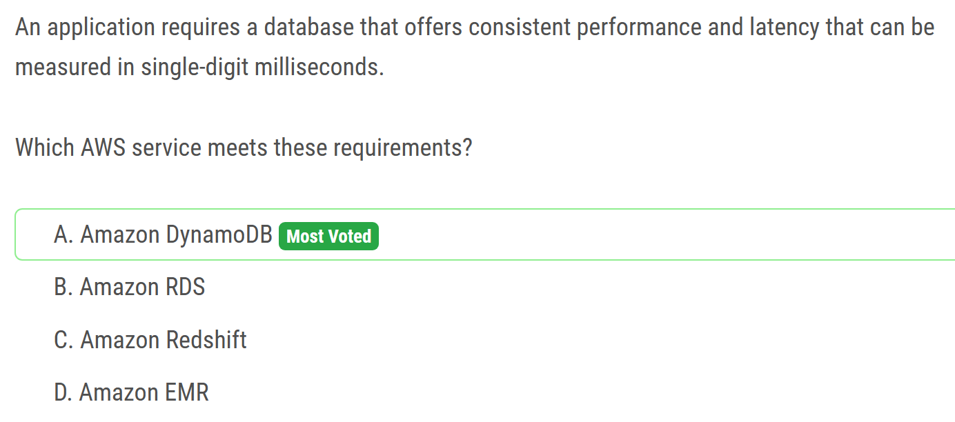Screen dimensions: 955x422
Task: Choose answer C. Amazon Redshift
Action: [150, 340]
